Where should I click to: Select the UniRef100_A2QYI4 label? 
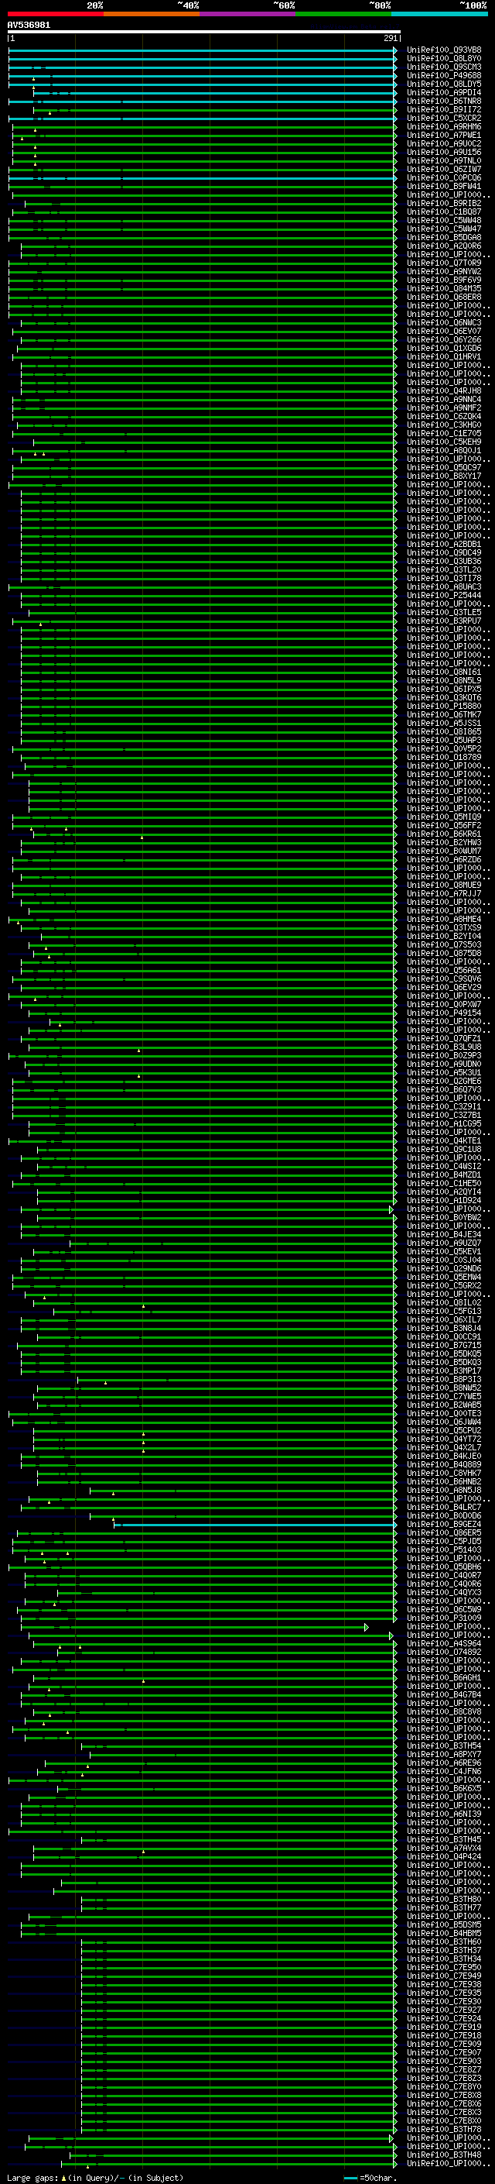coord(444,1192)
